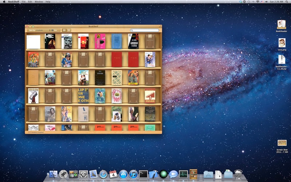Screen dimensions: 291x182
Task: Select the '112 book(s) loaded' status text
Action: (x=36, y=132)
